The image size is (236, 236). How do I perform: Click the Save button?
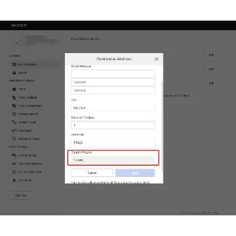pos(135,173)
